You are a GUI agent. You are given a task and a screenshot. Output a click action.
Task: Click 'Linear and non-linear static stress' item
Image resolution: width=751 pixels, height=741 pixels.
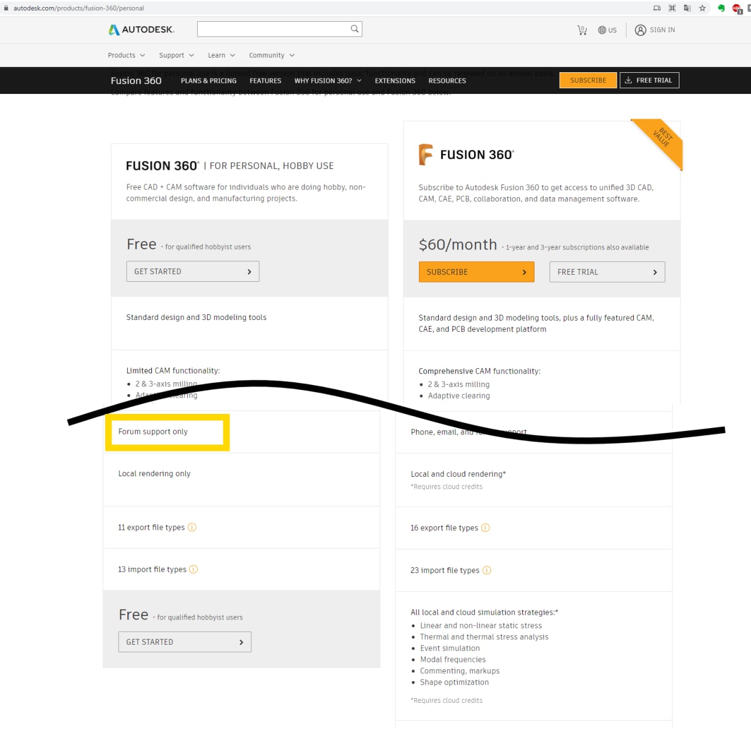(481, 626)
